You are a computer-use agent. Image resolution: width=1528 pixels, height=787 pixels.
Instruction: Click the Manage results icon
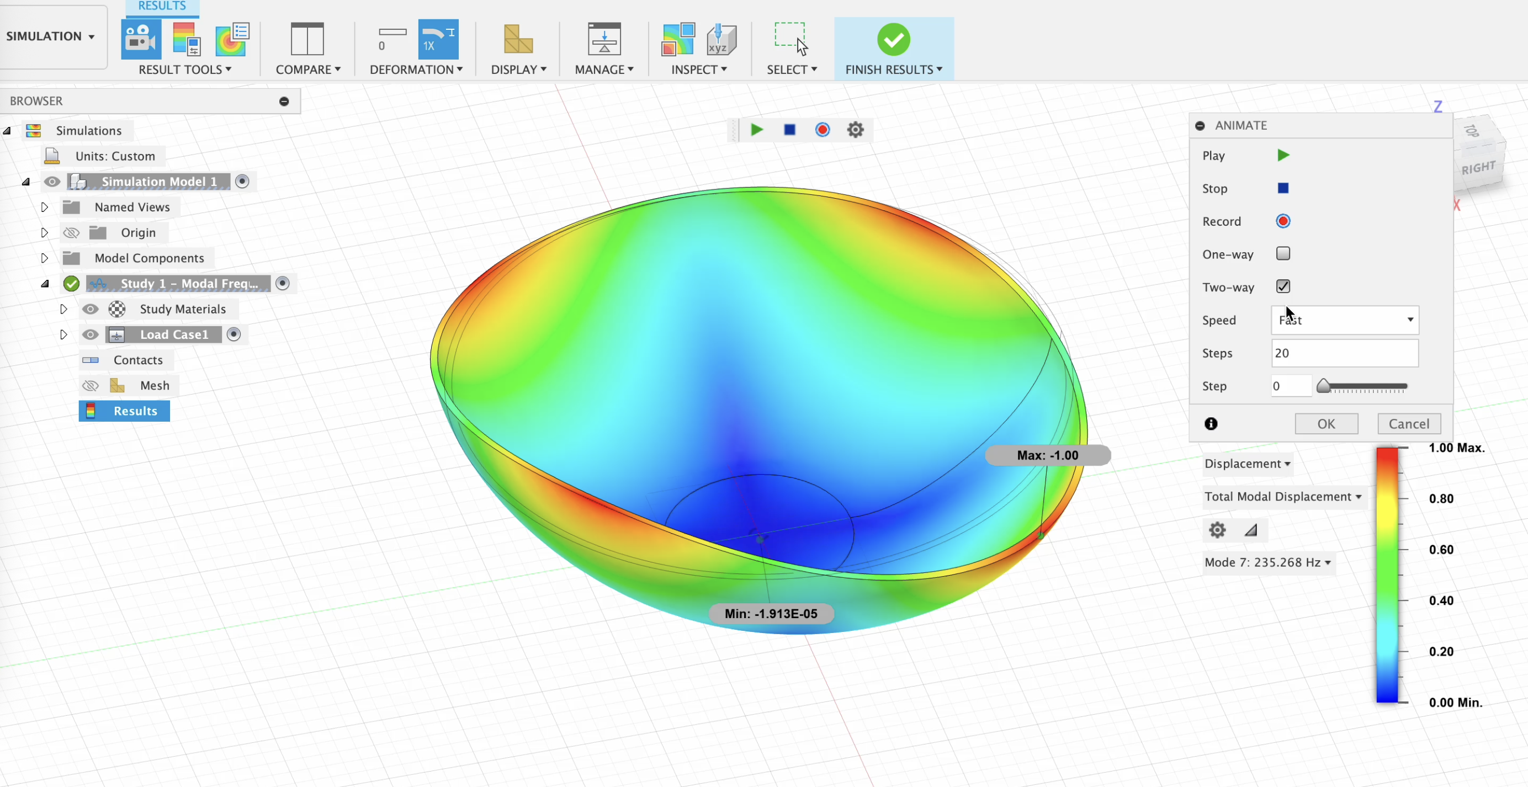[x=604, y=40]
